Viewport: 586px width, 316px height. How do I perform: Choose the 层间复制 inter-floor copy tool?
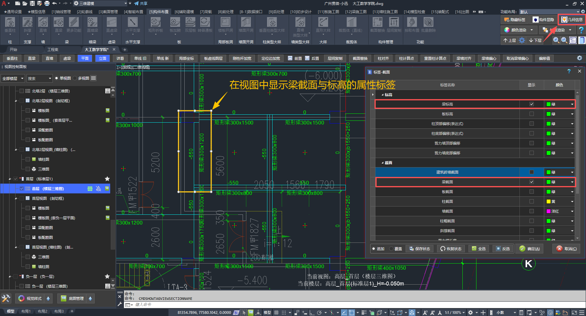tap(394, 24)
